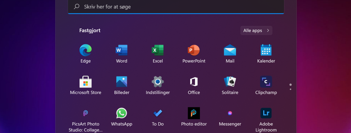Image resolution: width=351 pixels, height=133 pixels.
Task: Start the Solitaire game
Action: (230, 82)
